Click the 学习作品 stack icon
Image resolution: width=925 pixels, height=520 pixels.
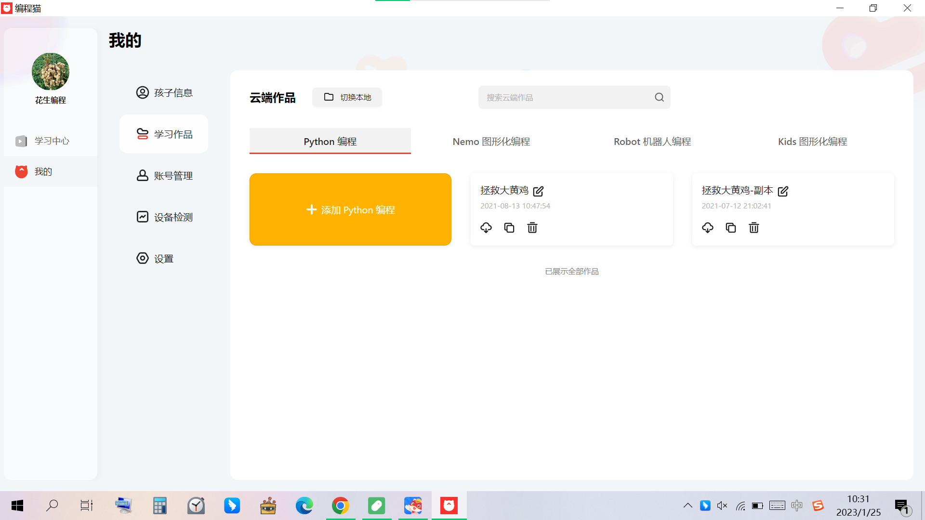(143, 134)
